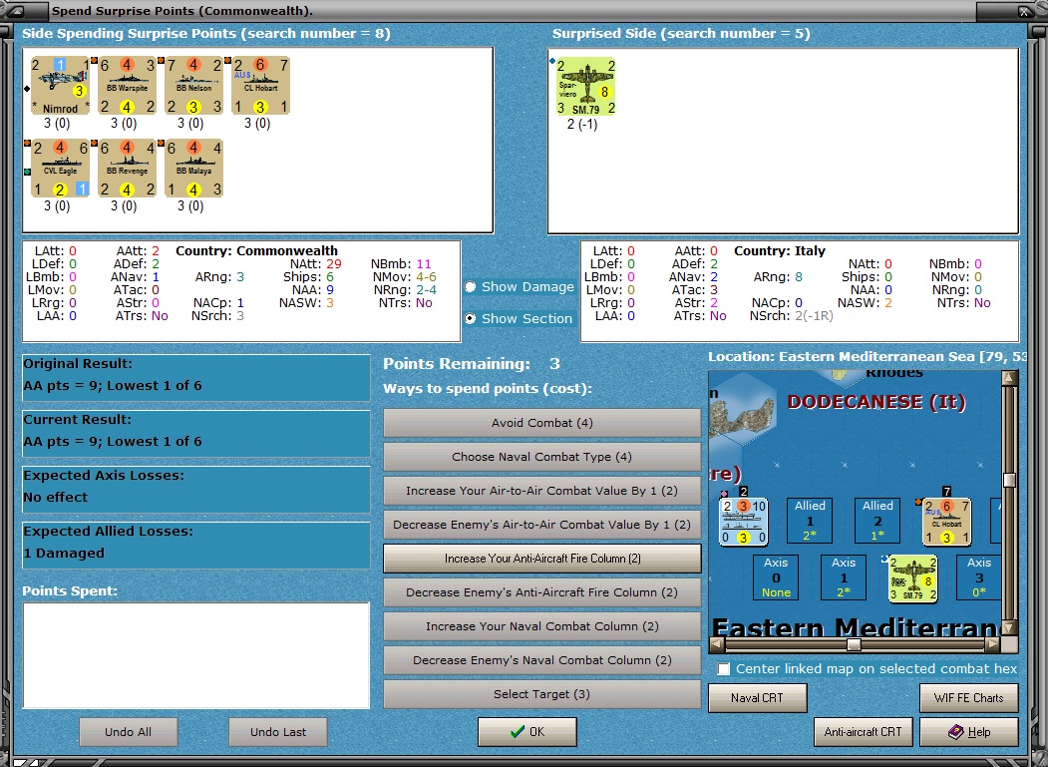Open the Naval CRT chart
The height and width of the screenshot is (767, 1048).
[757, 697]
